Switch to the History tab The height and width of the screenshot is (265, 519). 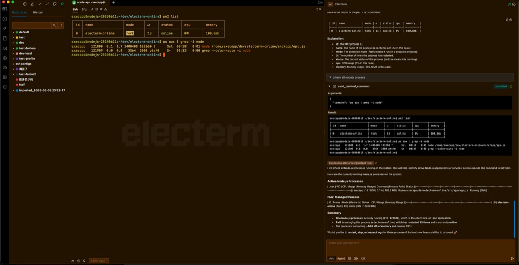pos(38,12)
